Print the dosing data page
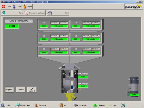Screen dimensions: 144x108 [x=58, y=13]
